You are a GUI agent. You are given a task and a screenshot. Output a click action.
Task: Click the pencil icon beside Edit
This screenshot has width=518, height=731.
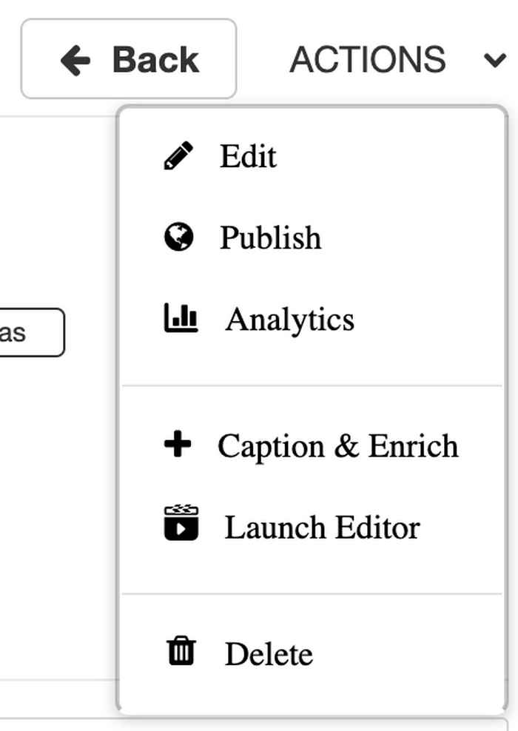point(177,156)
